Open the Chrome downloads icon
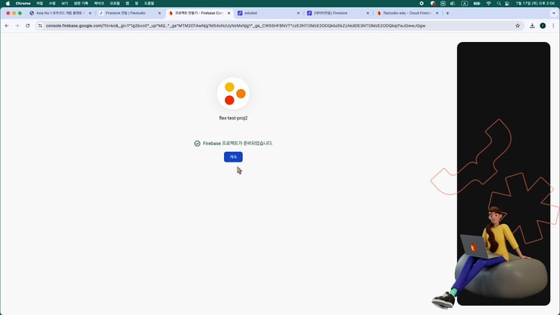 [532, 26]
